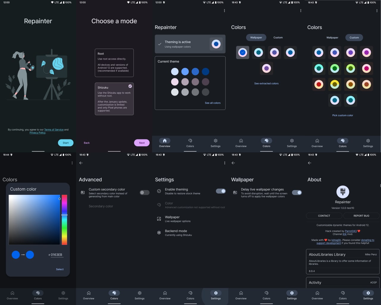The image size is (381, 305).
Task: Tap the Start button on the welcome screen
Action: [x=66, y=143]
